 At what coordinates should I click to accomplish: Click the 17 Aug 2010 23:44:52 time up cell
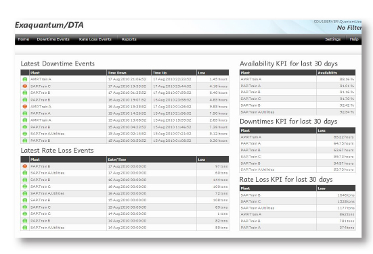click(x=172, y=86)
